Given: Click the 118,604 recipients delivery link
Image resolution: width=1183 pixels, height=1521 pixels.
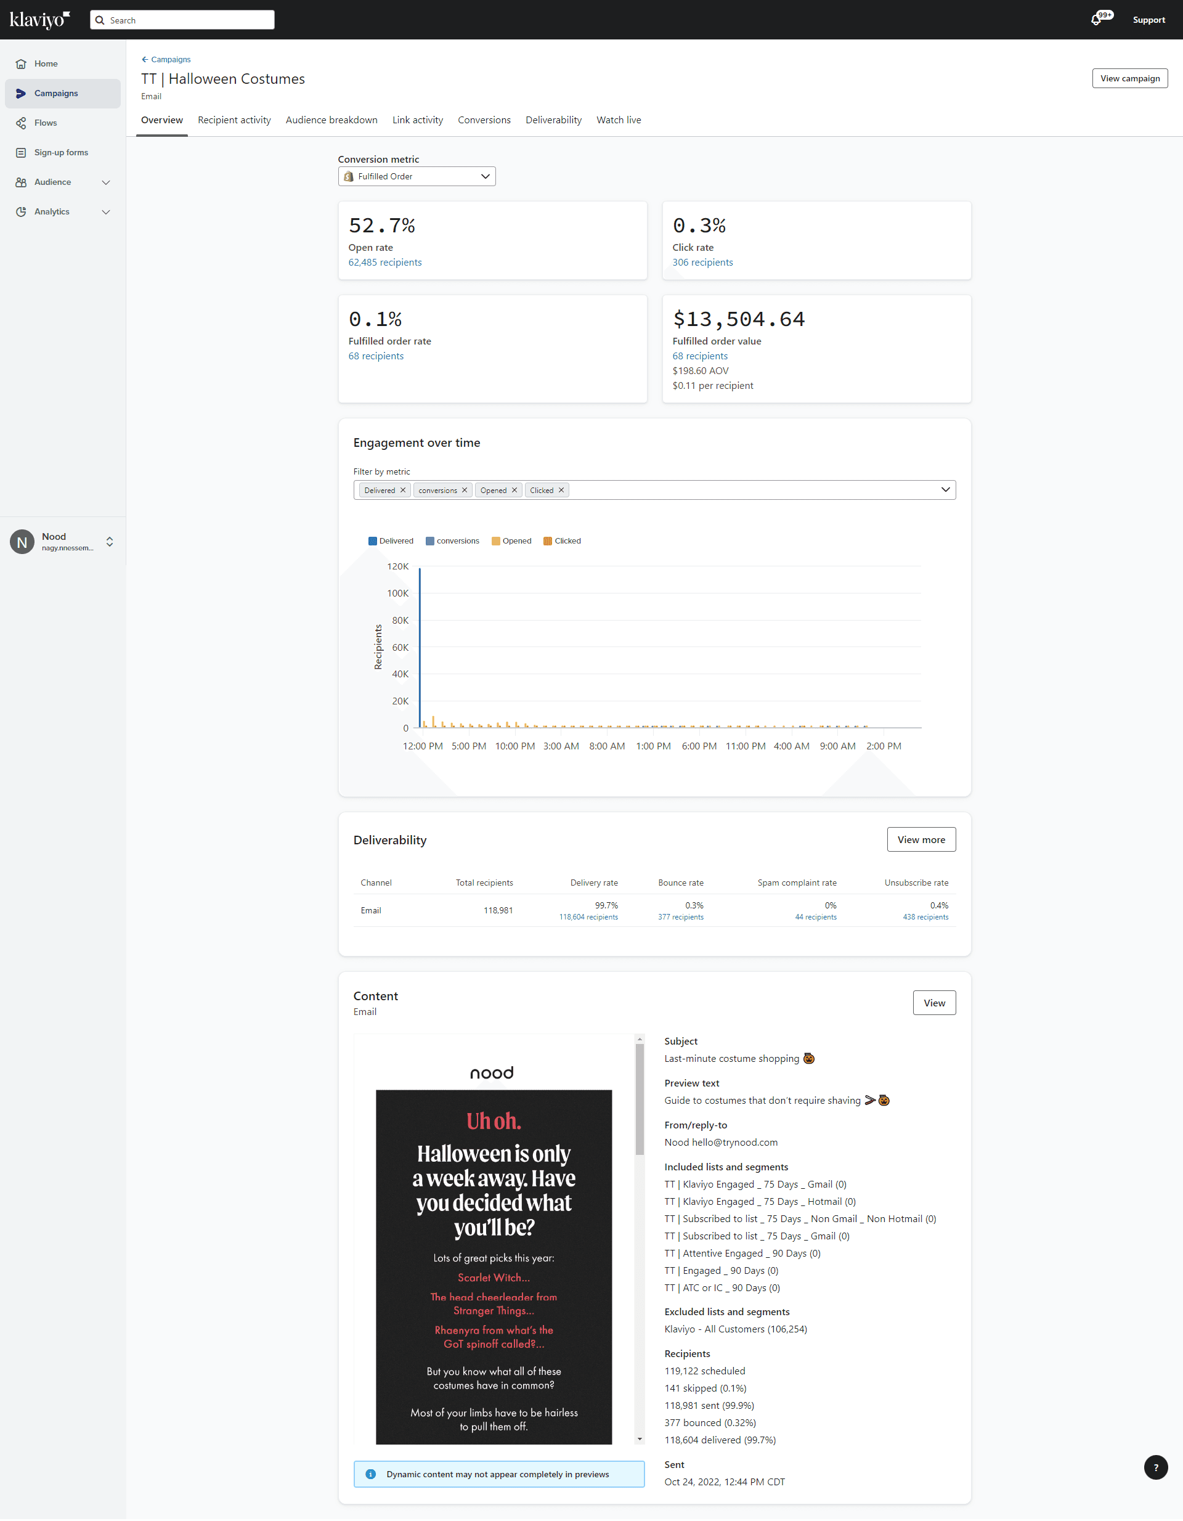Looking at the screenshot, I should pos(588,917).
